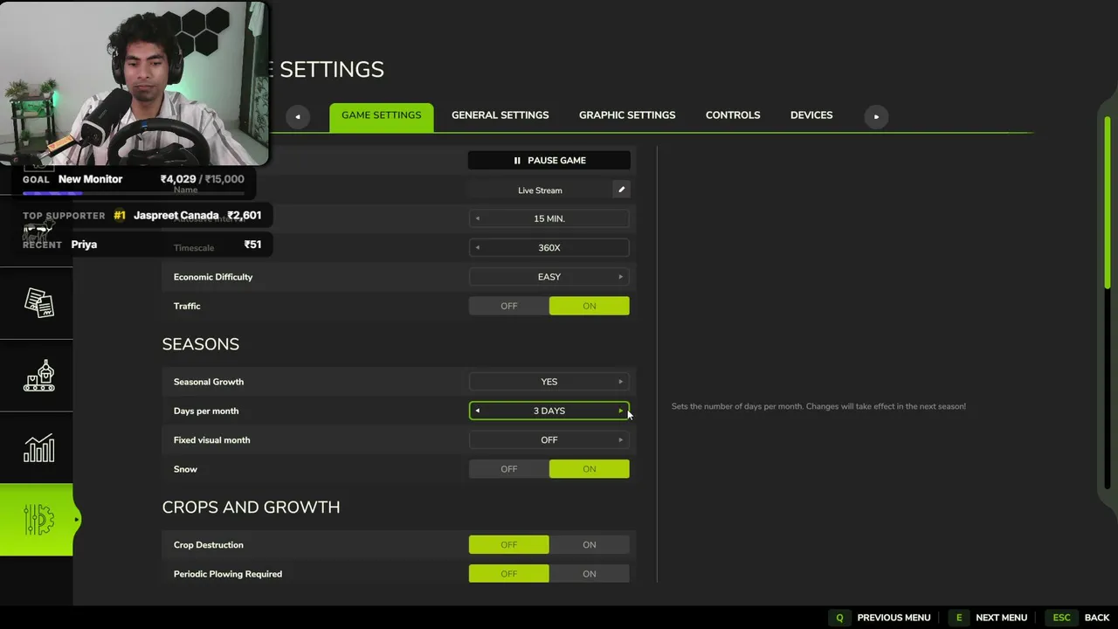Click the Live Stream name field
Viewport: 1118px width, 629px height.
click(x=540, y=190)
